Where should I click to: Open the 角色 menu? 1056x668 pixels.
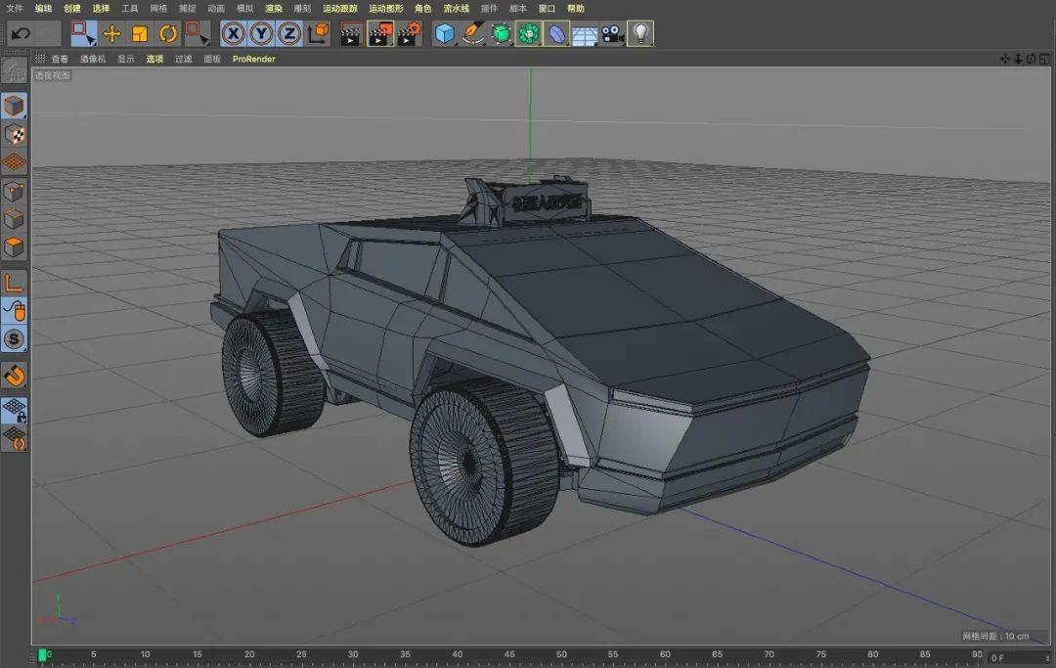[423, 8]
